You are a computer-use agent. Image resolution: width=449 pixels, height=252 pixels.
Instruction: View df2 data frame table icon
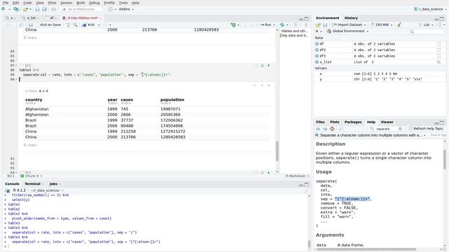[x=439, y=50]
